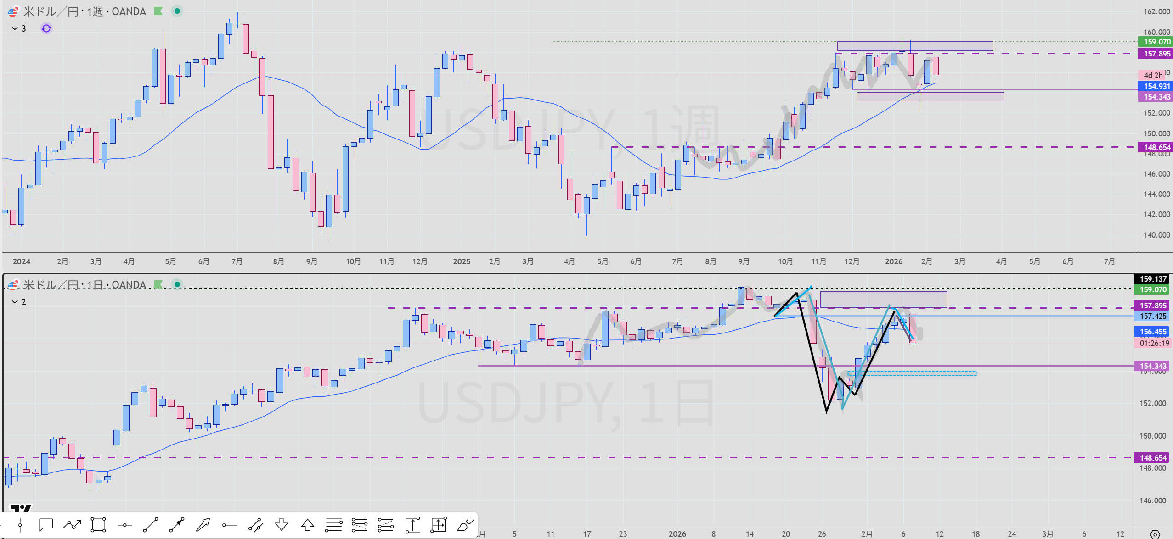
Task: Expand the weekly chart indicator legend '3'
Action: pyautogui.click(x=19, y=28)
